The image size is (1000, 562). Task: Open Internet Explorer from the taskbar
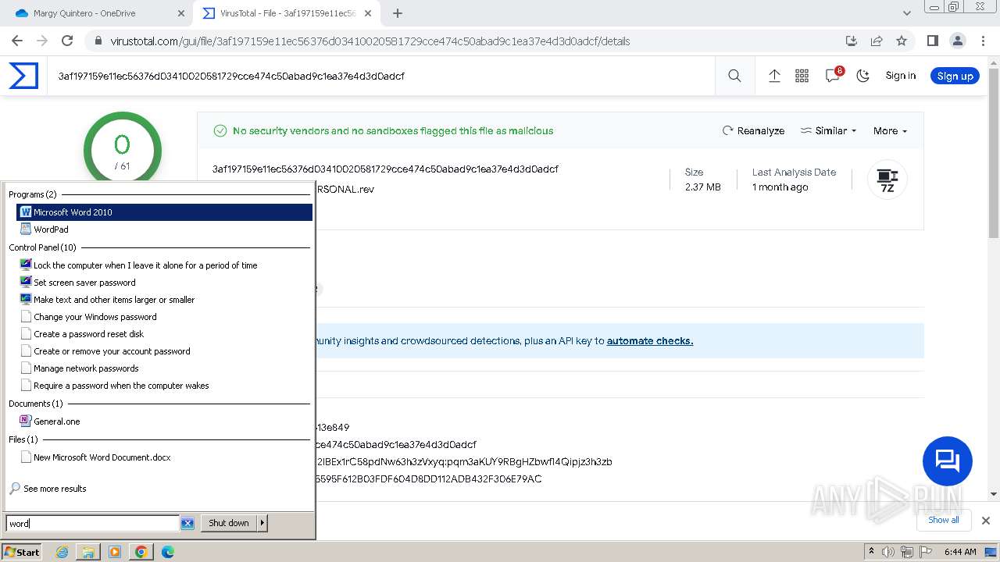pyautogui.click(x=62, y=552)
